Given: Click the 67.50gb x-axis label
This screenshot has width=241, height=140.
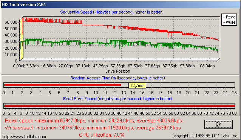Looking at the screenshot, I should pos(135,66).
